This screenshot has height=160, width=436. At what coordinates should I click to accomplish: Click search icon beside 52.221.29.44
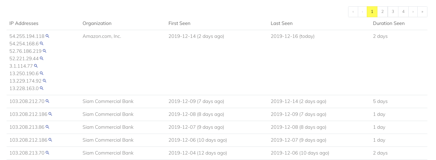(42, 58)
